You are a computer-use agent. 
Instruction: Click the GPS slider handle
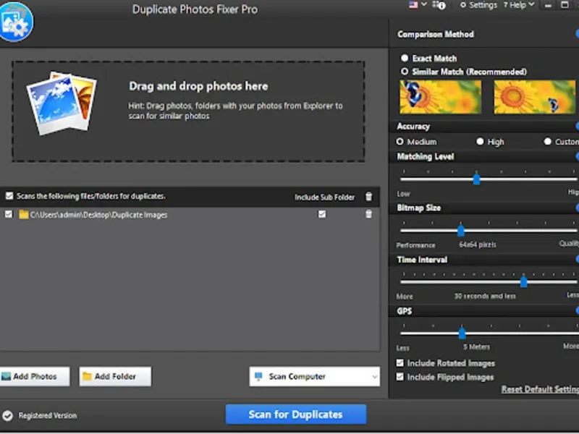tap(462, 333)
